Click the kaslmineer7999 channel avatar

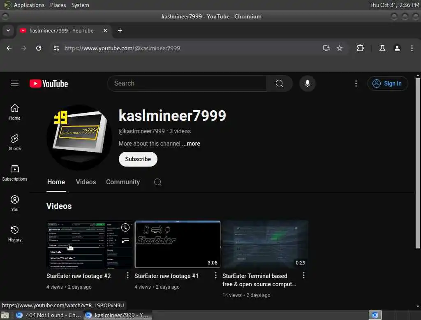[79, 137]
